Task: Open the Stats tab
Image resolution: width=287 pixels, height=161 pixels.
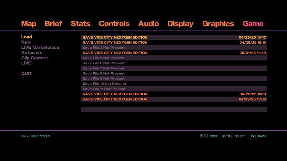Action: tap(80, 24)
